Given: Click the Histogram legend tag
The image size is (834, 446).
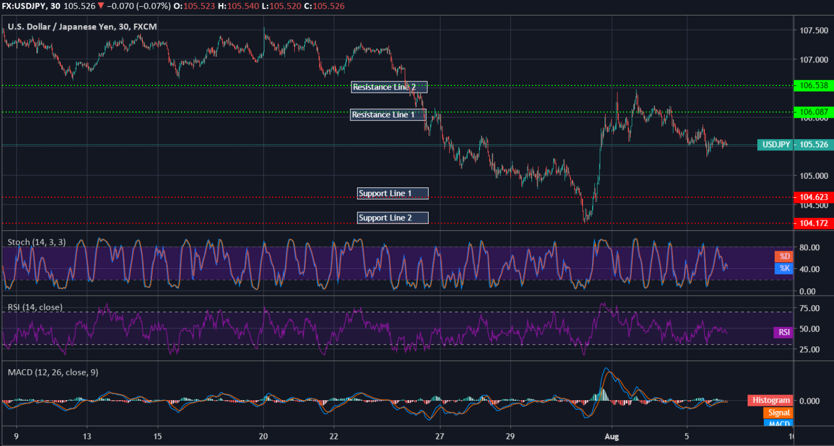Looking at the screenshot, I should [771, 400].
